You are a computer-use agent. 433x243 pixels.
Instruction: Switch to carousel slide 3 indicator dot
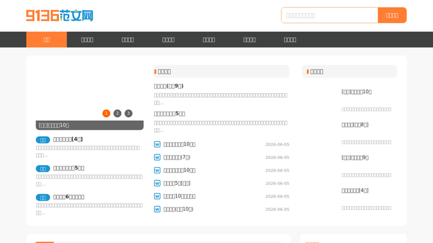pyautogui.click(x=129, y=113)
